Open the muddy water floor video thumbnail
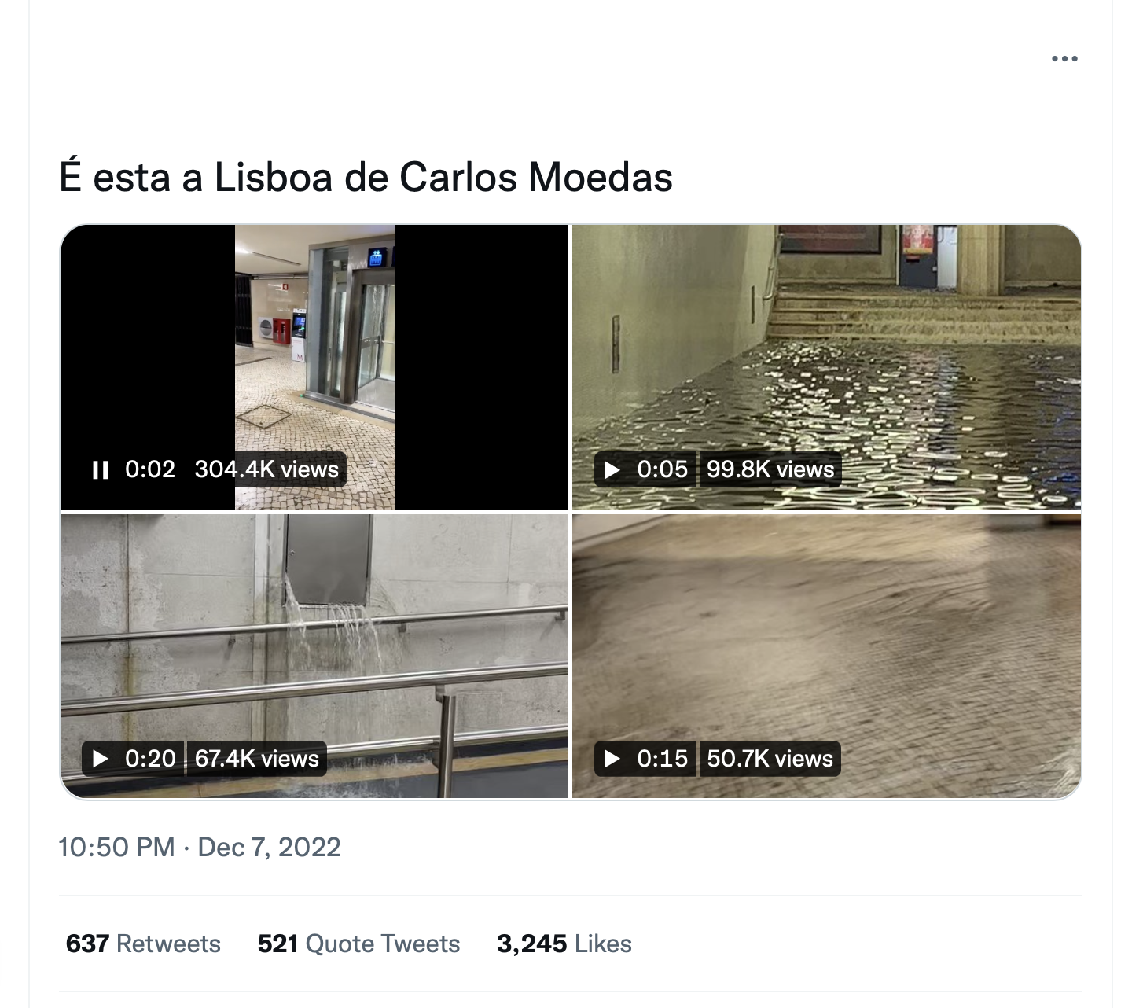This screenshot has width=1143, height=1008. point(826,656)
